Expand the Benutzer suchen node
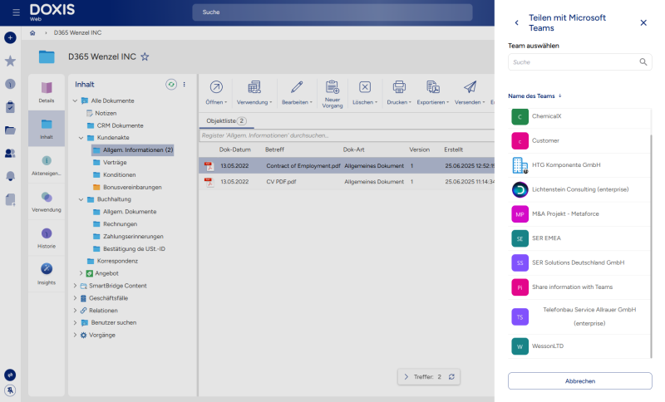 (75, 322)
